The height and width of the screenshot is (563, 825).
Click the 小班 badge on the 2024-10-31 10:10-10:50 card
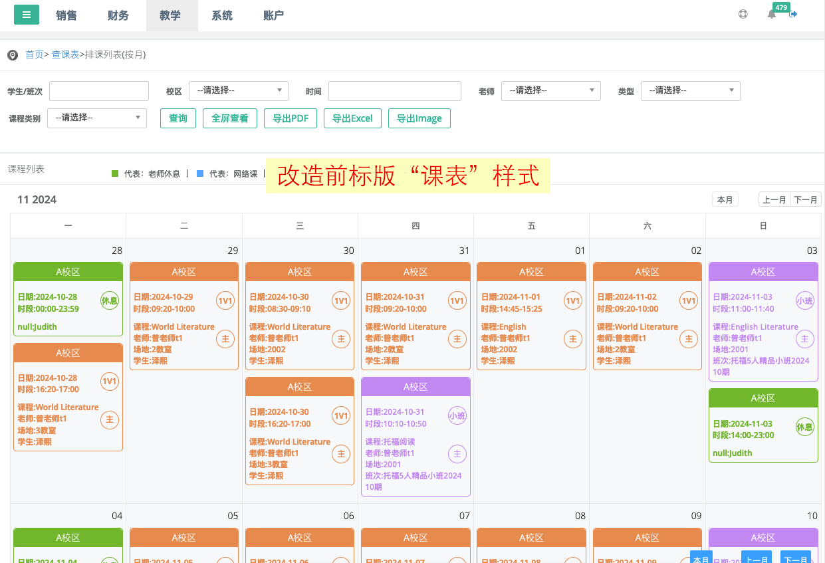point(457,415)
